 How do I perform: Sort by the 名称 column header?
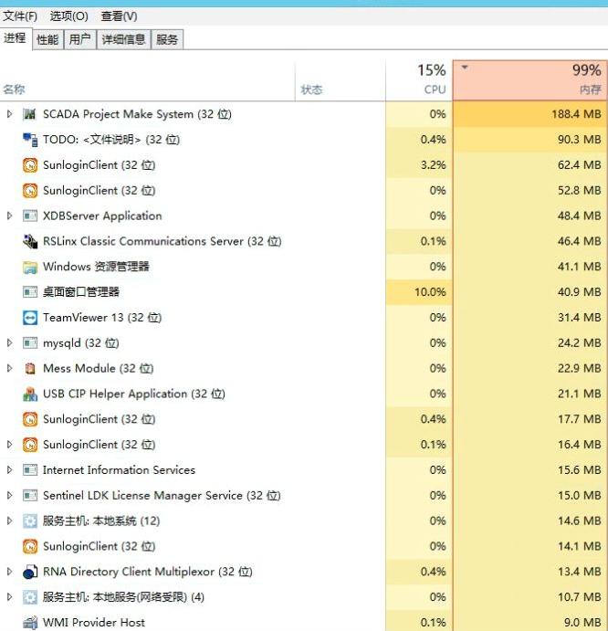pos(147,80)
